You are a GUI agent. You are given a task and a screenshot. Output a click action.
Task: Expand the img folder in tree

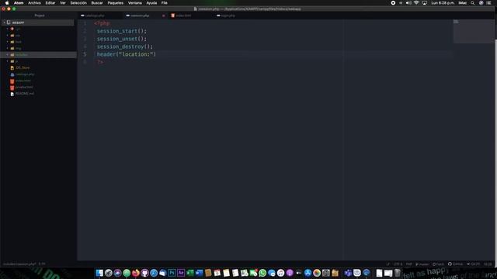point(8,48)
